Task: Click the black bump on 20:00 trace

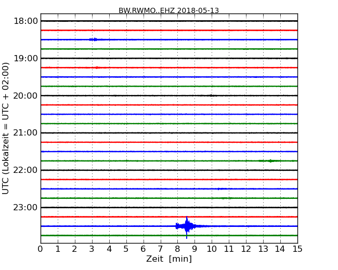Action: coord(211,96)
